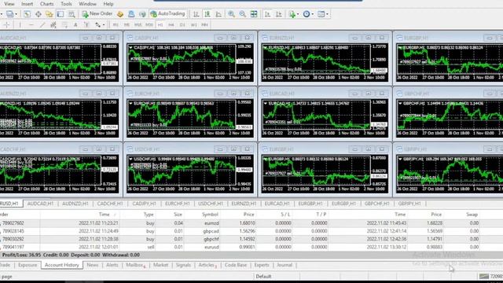Launch MetaEditor with the yellow diamond icon

[120, 14]
